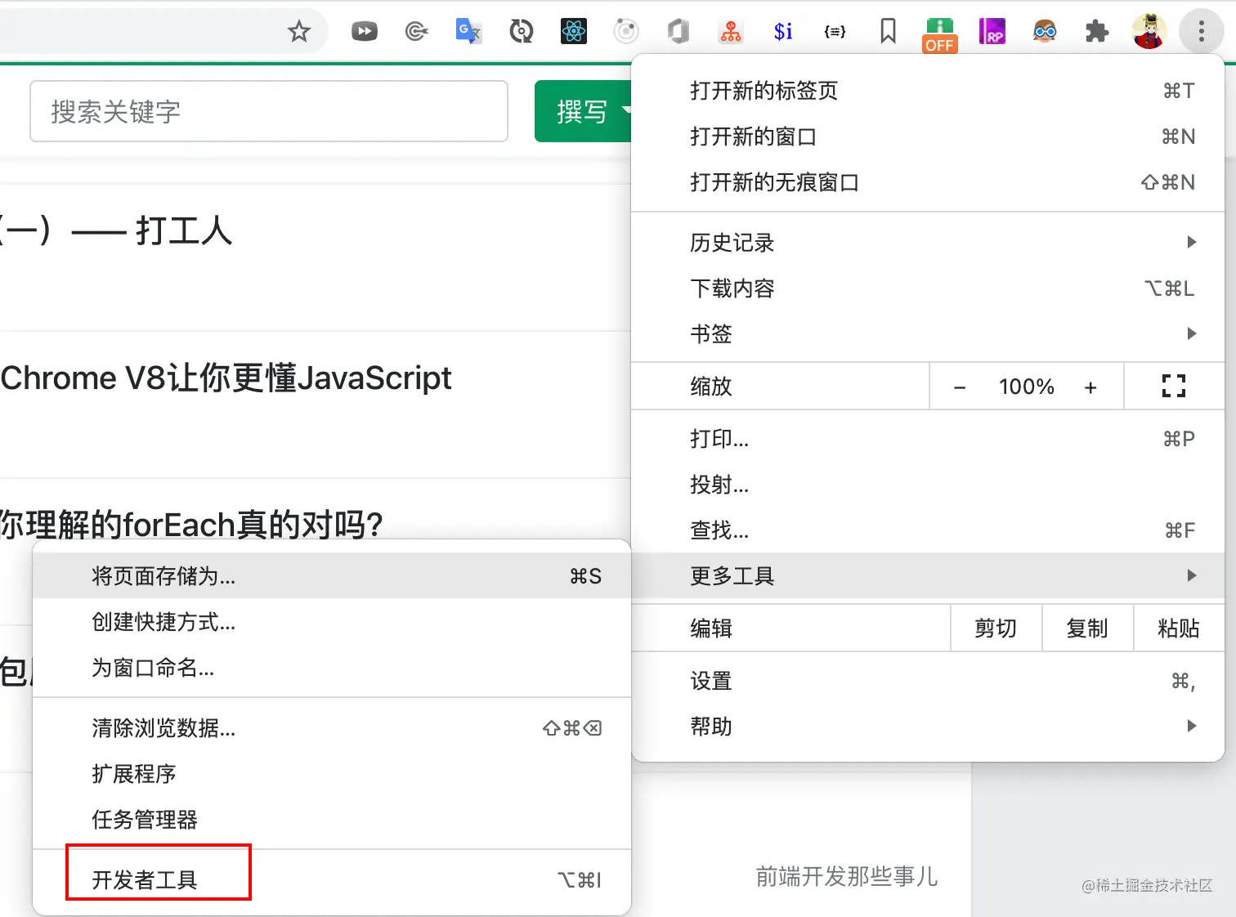Decrease zoom with the minus button
Viewport: 1236px width, 917px height.
tap(960, 387)
